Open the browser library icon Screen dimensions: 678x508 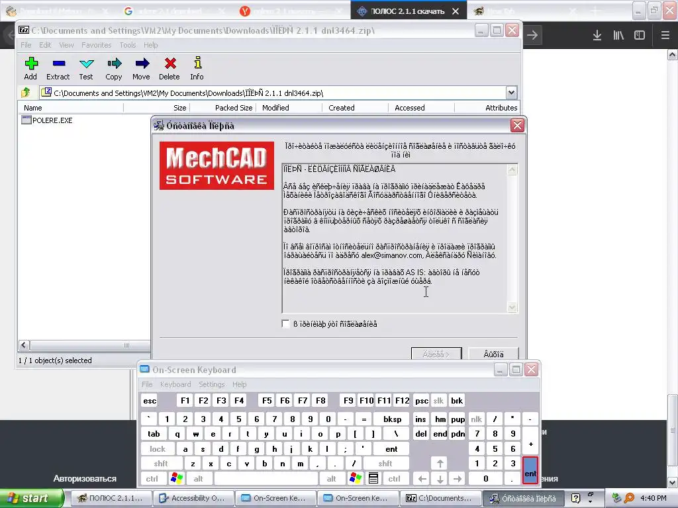[618, 35]
